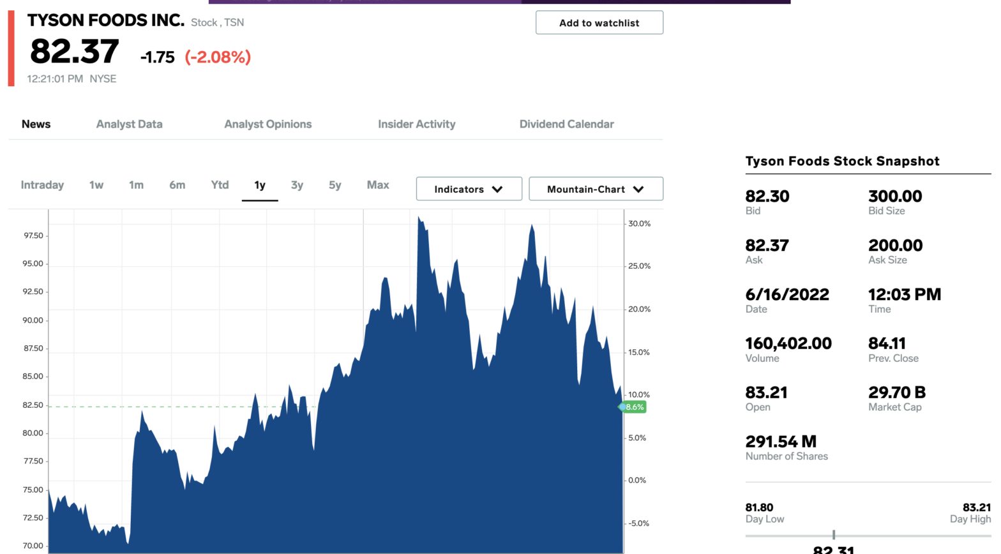Click the -1.75 price change value
This screenshot has width=1001, height=554.
[x=157, y=57]
